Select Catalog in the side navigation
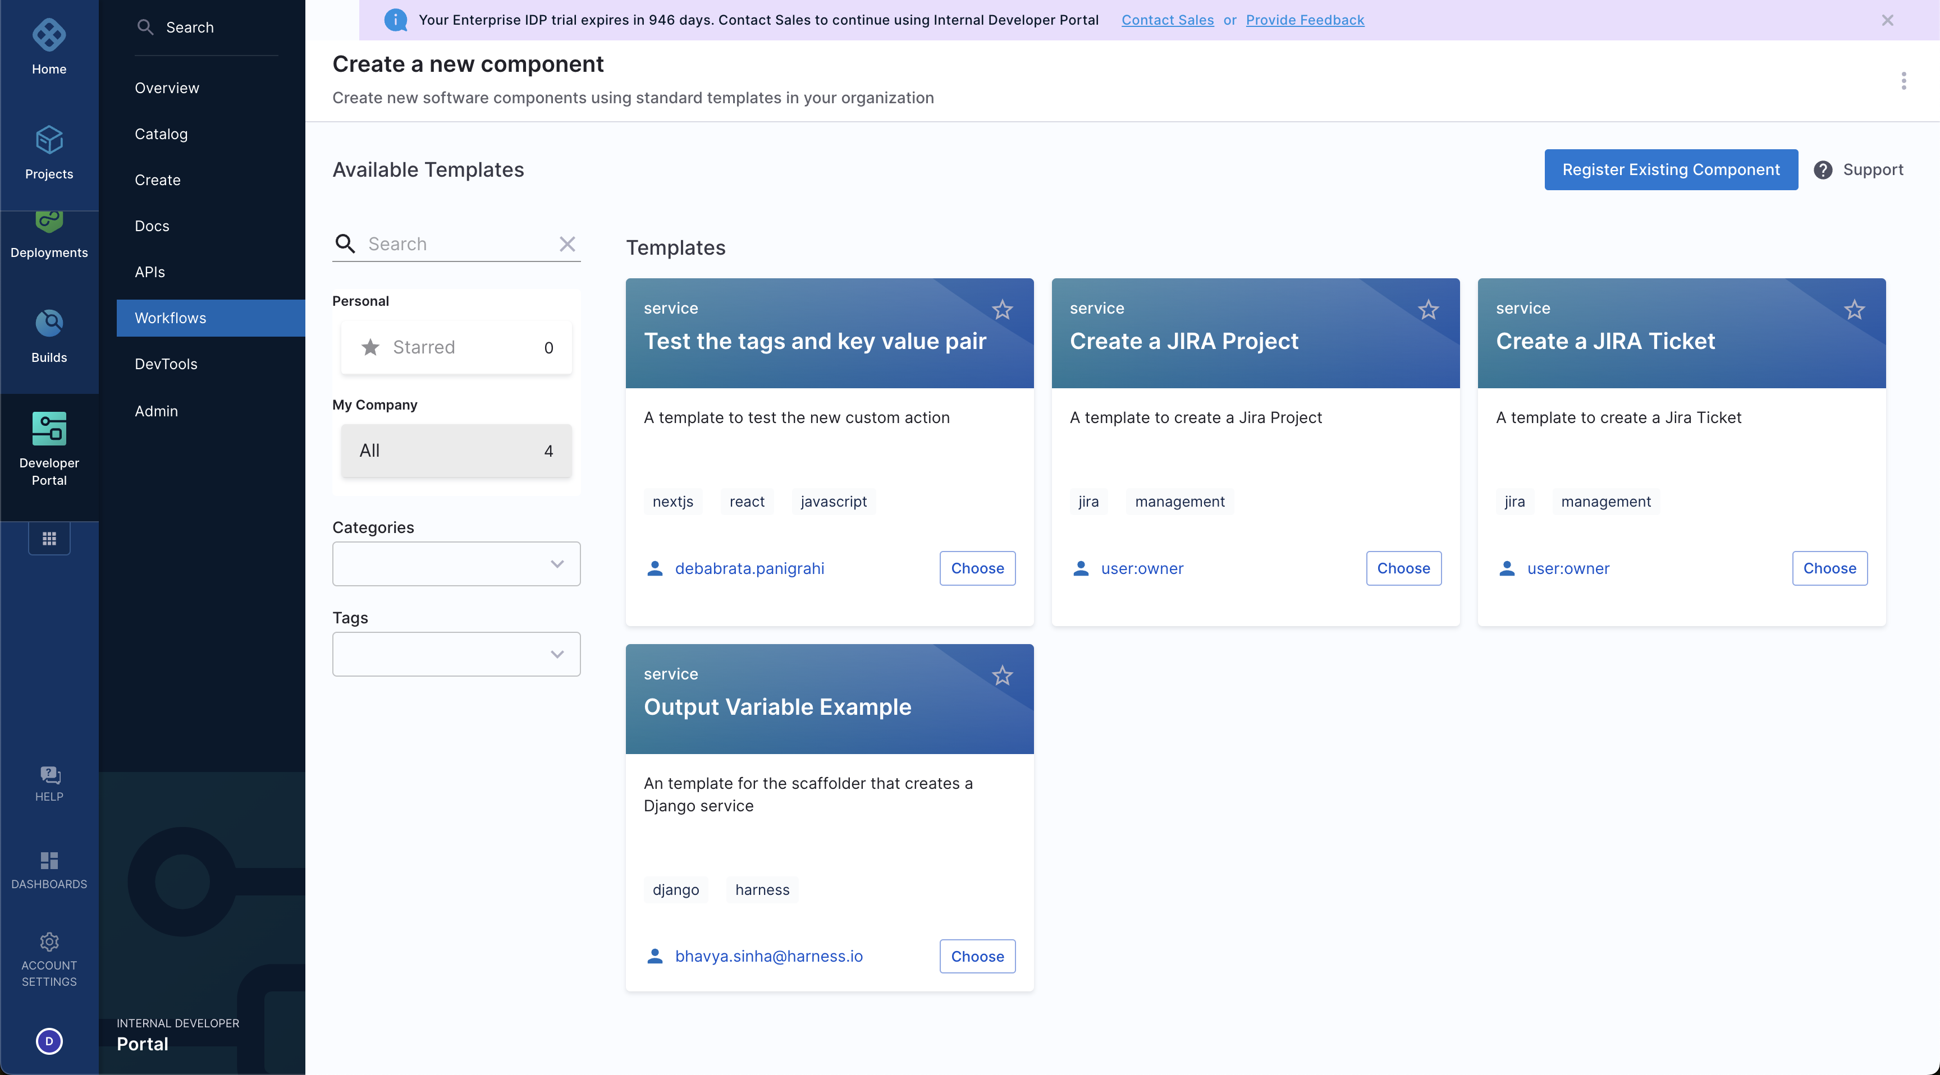This screenshot has height=1075, width=1940. tap(161, 134)
